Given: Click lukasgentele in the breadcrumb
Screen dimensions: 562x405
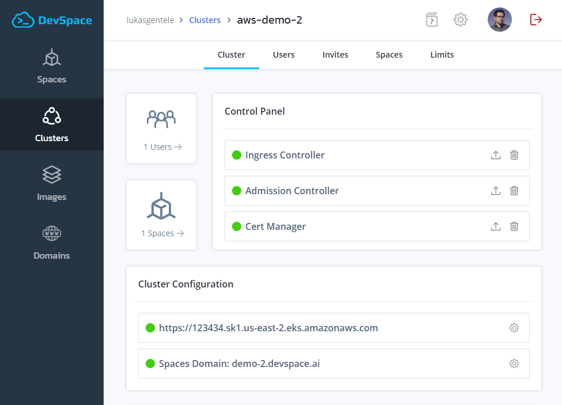Looking at the screenshot, I should click(x=150, y=20).
